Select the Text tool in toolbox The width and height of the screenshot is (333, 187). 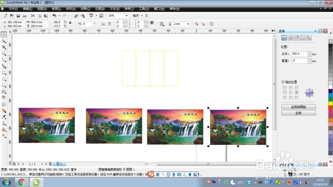click(4, 97)
